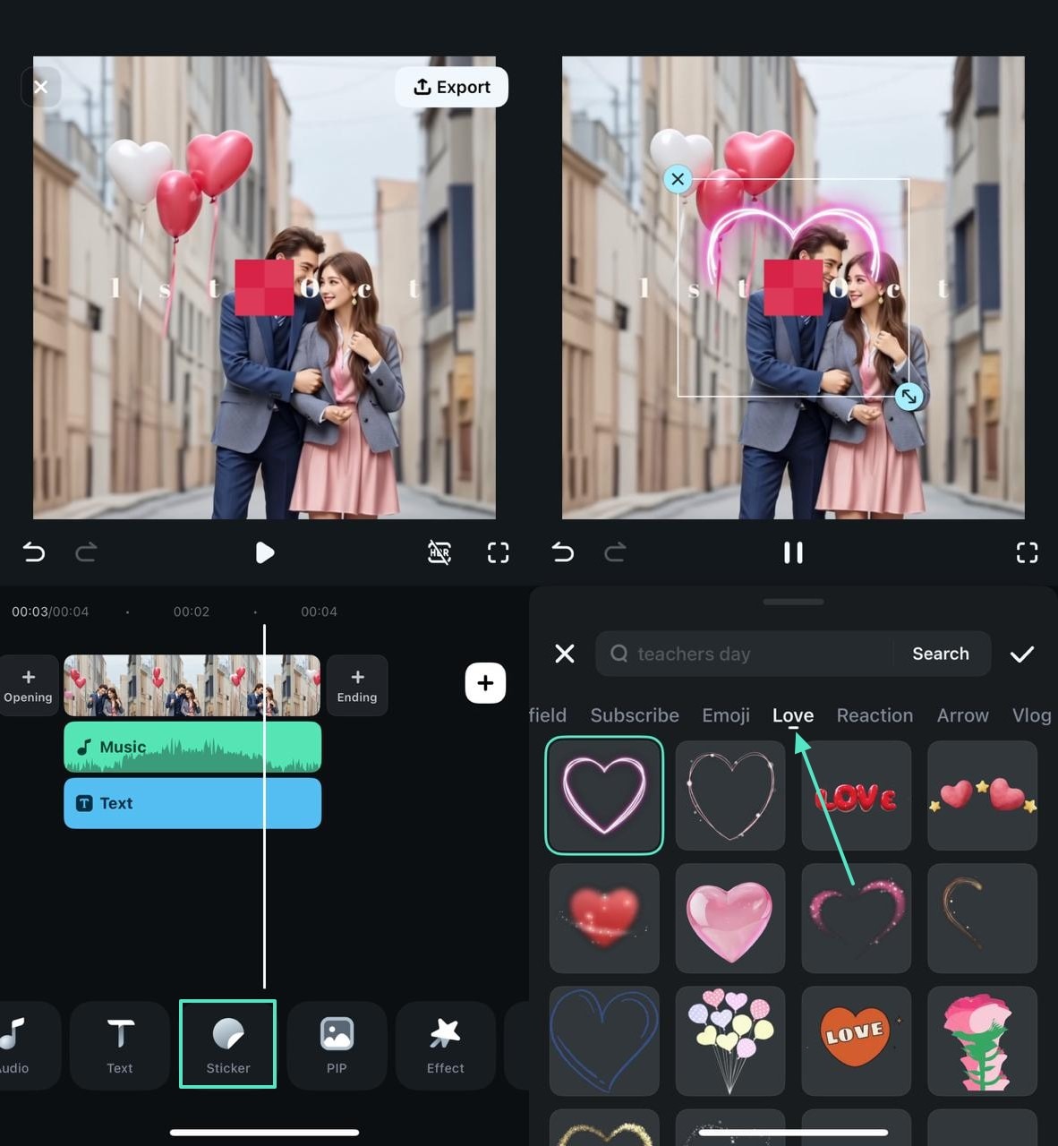Select the sparkly red heart sticker thumbnail
The width and height of the screenshot is (1058, 1146).
[x=604, y=918]
